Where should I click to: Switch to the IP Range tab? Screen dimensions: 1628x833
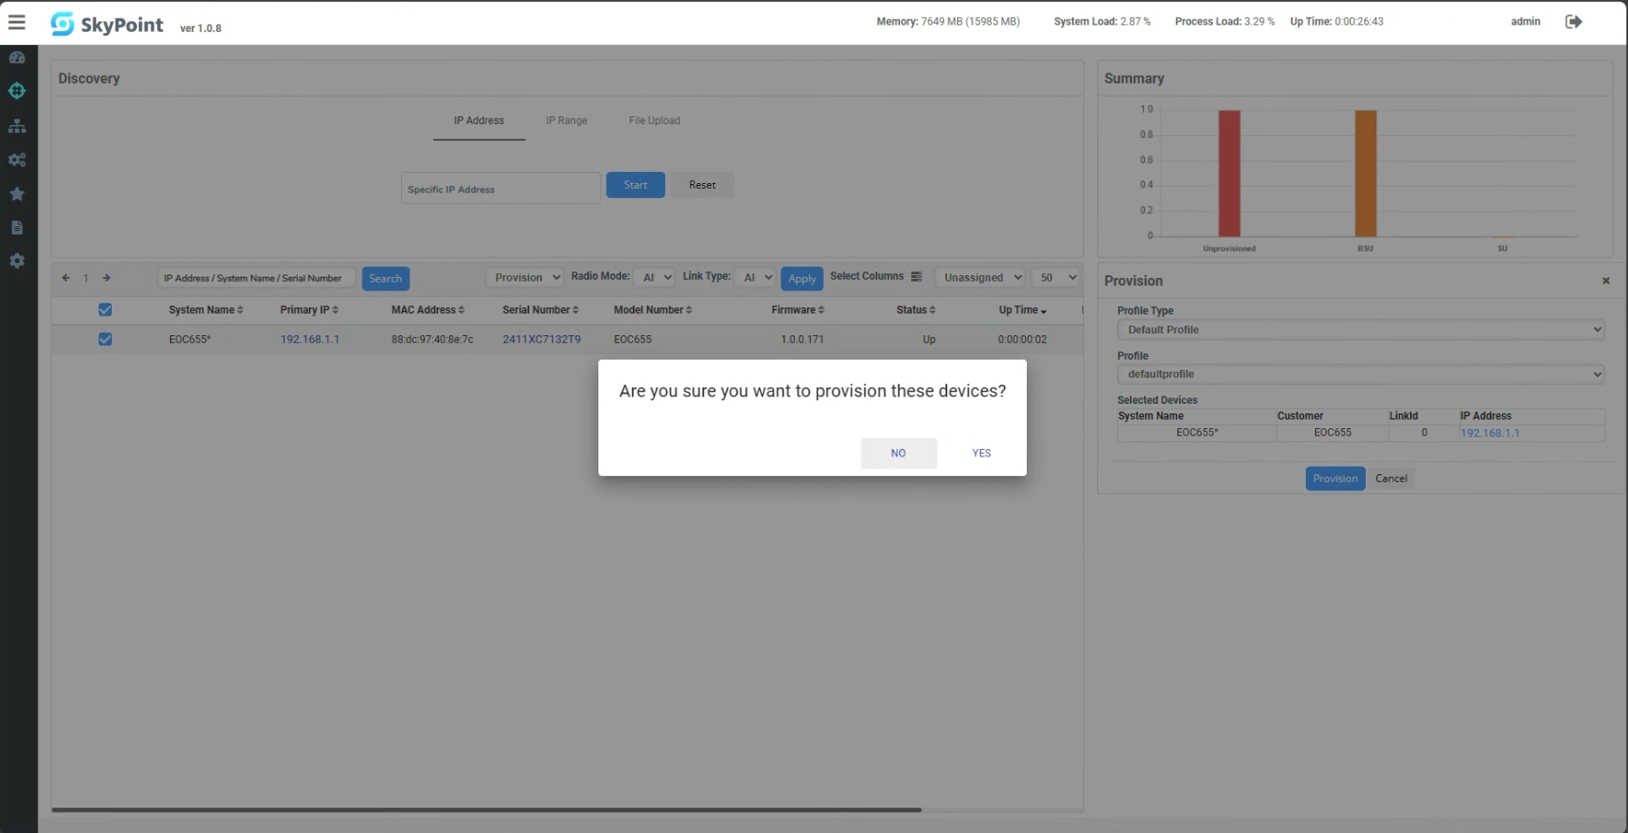click(x=566, y=121)
